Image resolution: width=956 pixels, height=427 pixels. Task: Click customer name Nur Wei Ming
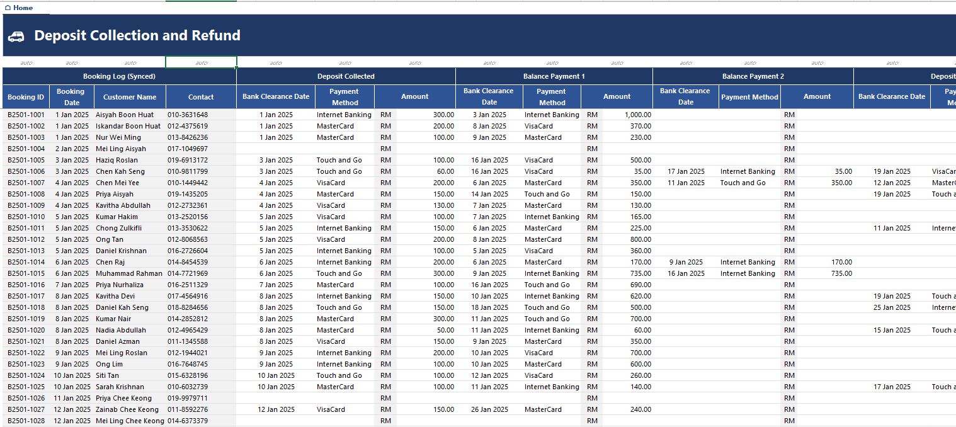[118, 137]
